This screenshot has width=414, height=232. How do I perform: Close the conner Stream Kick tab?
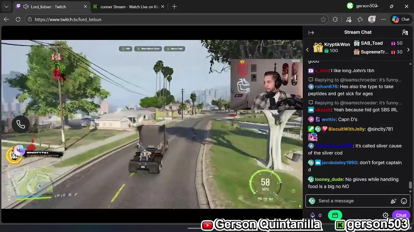pos(163,6)
